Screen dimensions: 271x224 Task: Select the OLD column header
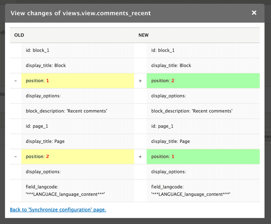tap(19, 35)
